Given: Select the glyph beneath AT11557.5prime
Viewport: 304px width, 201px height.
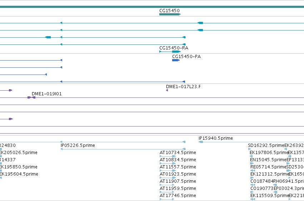Looking at the screenshot, I should click(x=168, y=171).
